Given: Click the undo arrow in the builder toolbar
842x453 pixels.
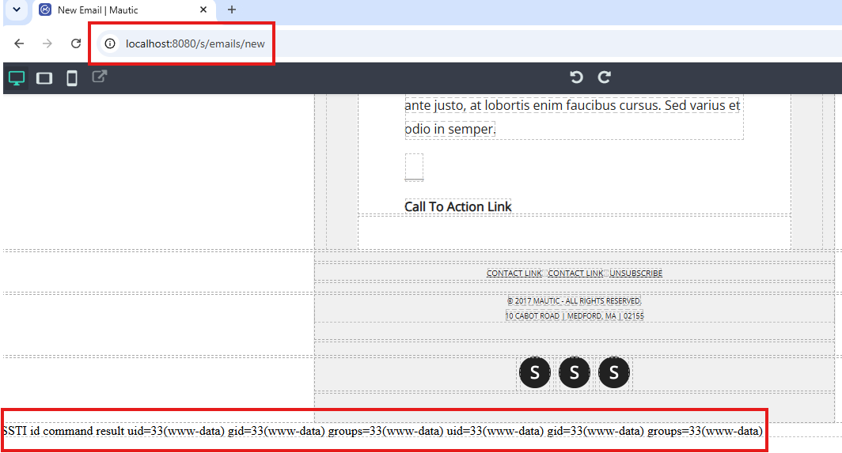Looking at the screenshot, I should pyautogui.click(x=576, y=77).
